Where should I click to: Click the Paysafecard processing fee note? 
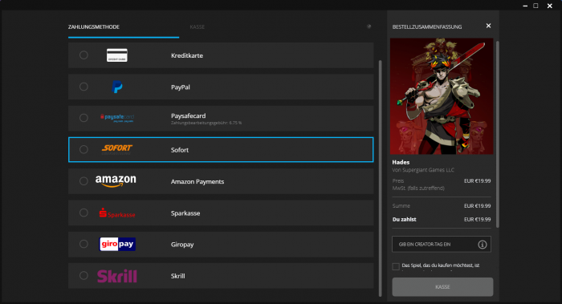[206, 123]
